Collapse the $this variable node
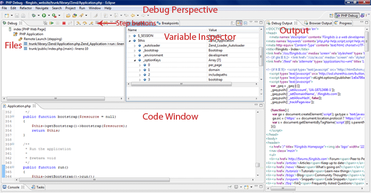This screenshot has height=193, width=371. click(x=130, y=40)
